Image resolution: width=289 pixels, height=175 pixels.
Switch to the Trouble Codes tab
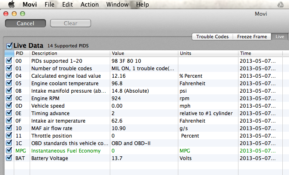click(212, 37)
